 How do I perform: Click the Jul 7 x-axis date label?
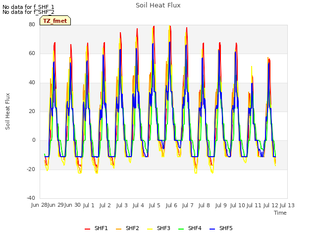point(188,205)
